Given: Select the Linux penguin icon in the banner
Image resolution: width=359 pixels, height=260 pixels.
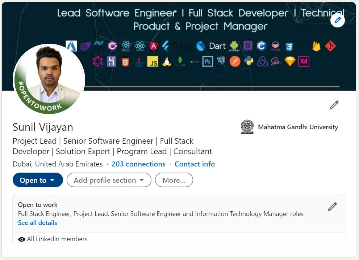Looking at the screenshot, I should (167, 62).
